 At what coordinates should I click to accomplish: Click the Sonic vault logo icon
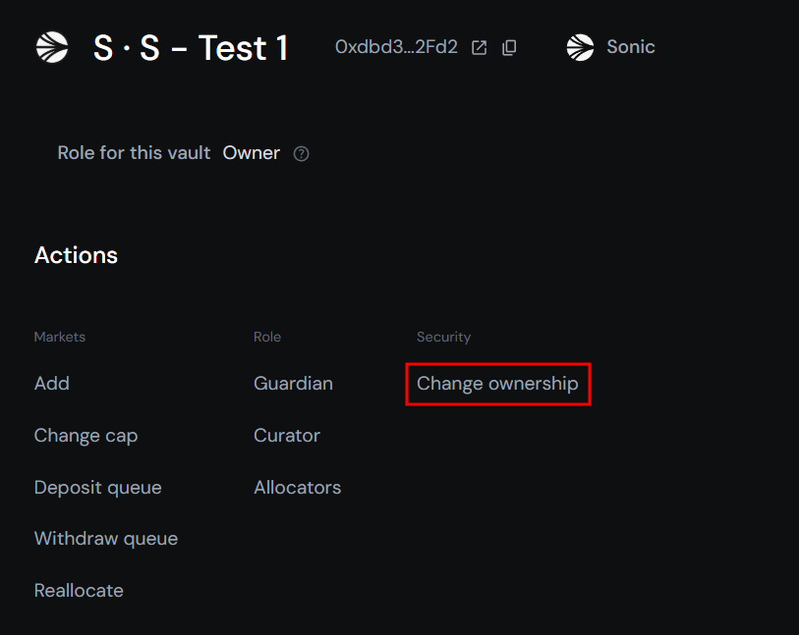pos(52,47)
